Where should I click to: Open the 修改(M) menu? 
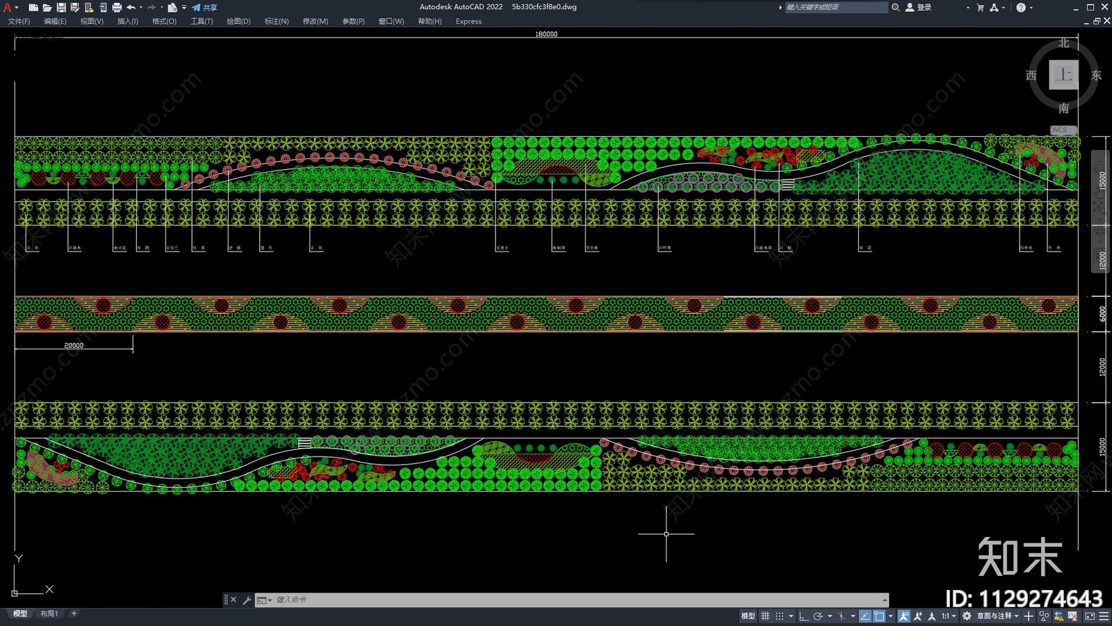pyautogui.click(x=315, y=22)
